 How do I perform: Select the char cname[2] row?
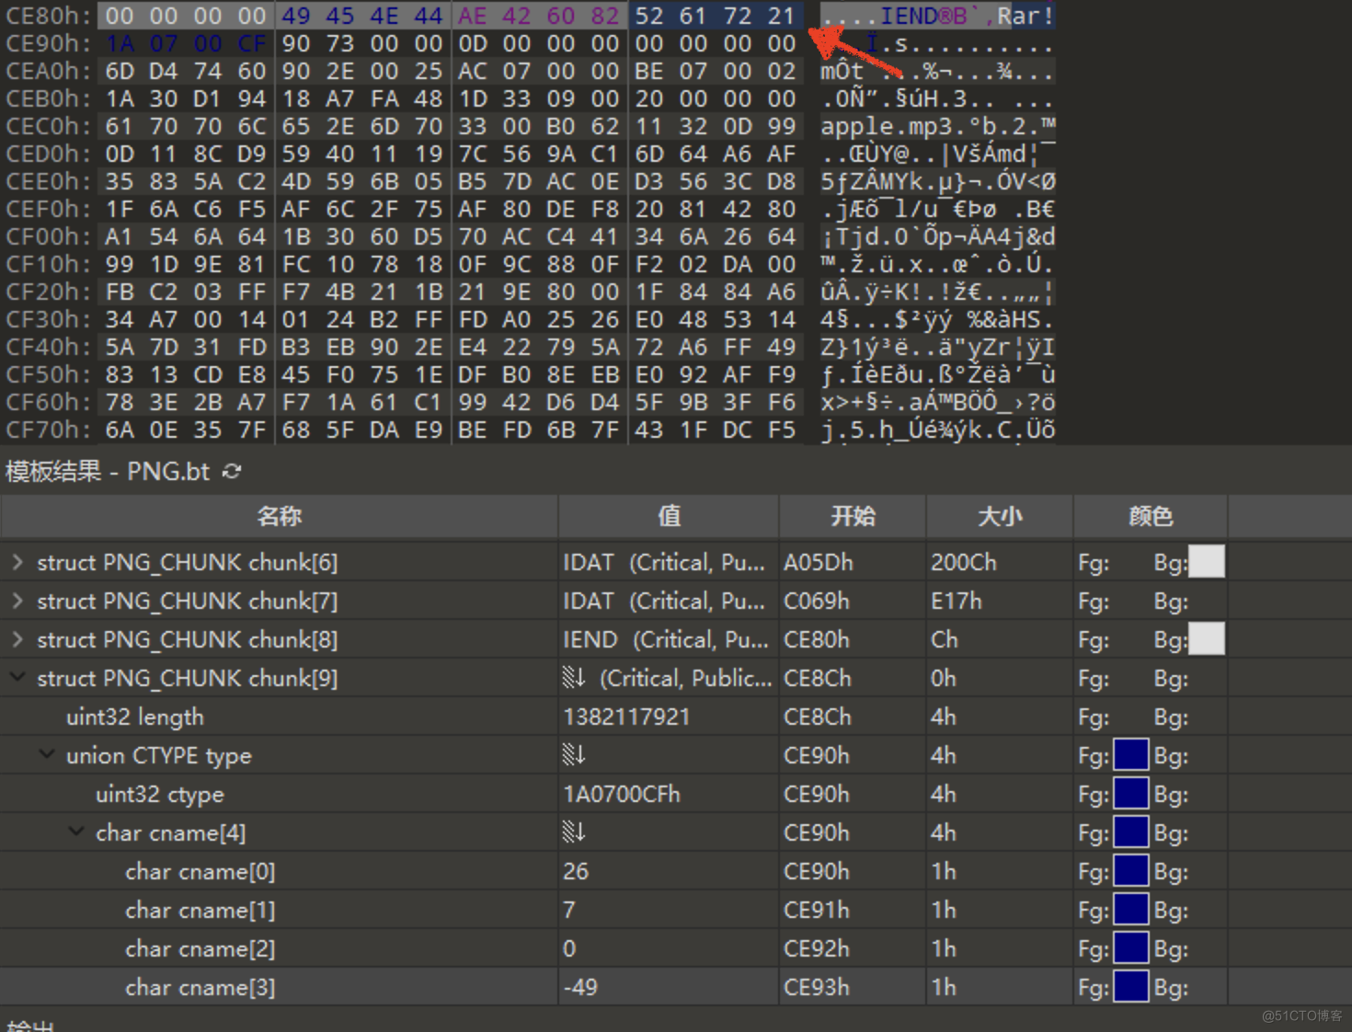(676, 948)
